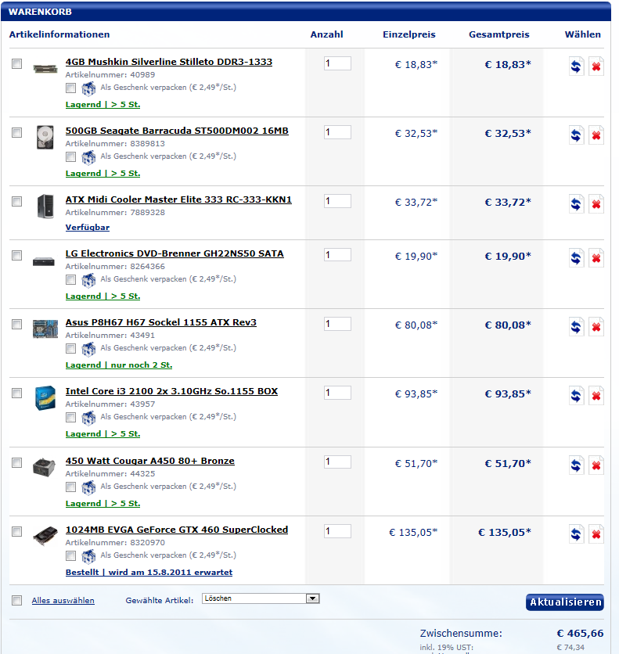Delete the LG DVD-Brenner item

tap(596, 257)
